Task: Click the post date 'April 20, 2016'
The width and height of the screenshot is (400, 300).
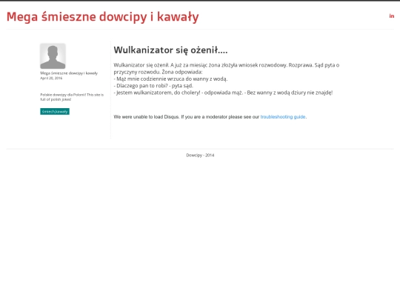Action: tap(51, 78)
